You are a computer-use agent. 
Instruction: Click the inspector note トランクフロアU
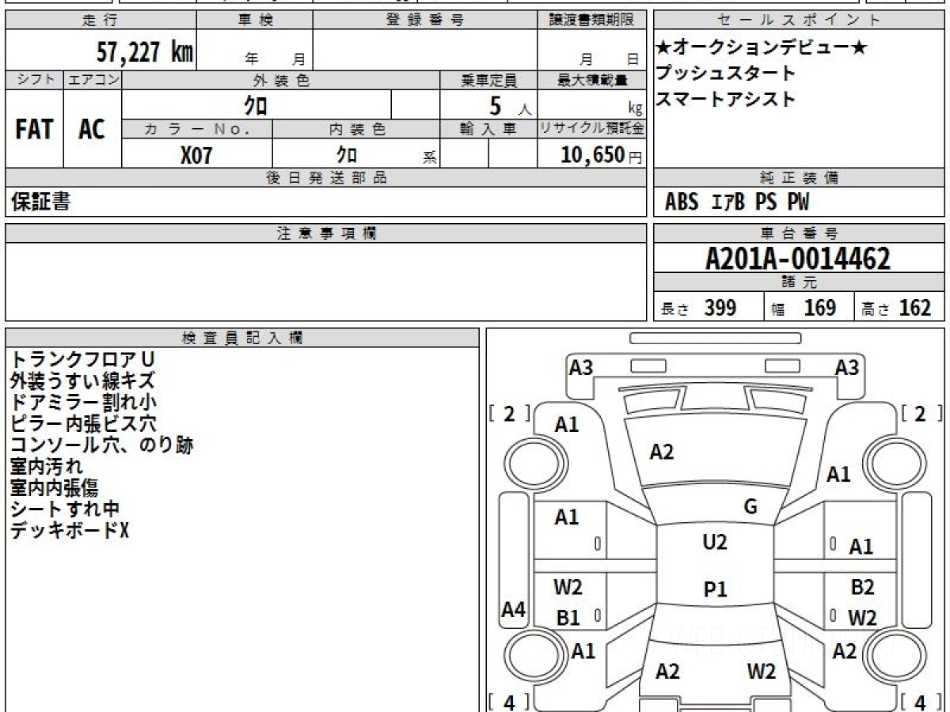pyautogui.click(x=82, y=360)
